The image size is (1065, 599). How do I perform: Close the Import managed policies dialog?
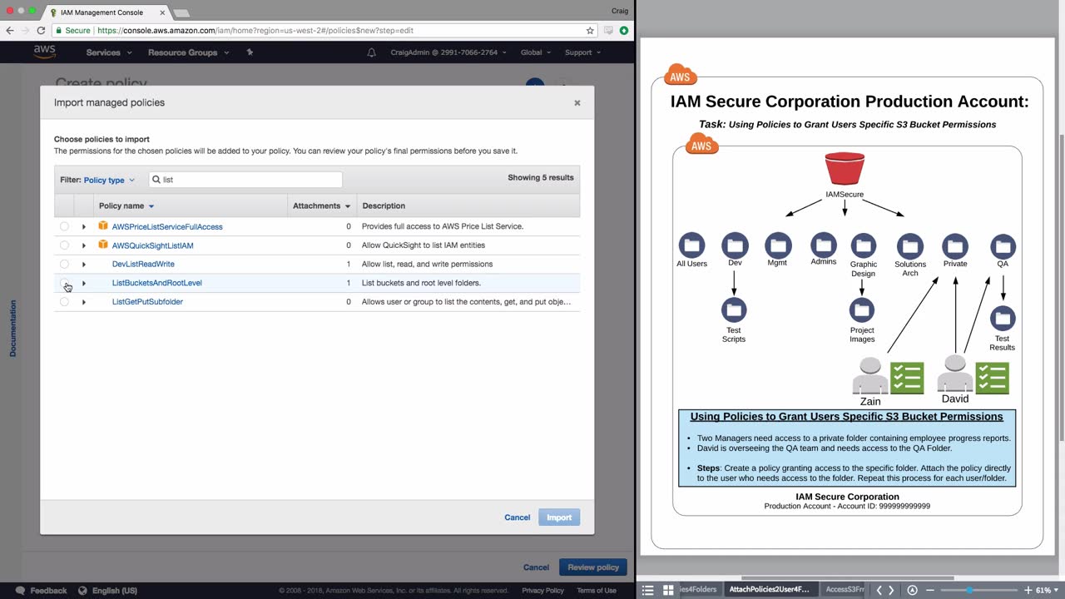[x=577, y=103]
